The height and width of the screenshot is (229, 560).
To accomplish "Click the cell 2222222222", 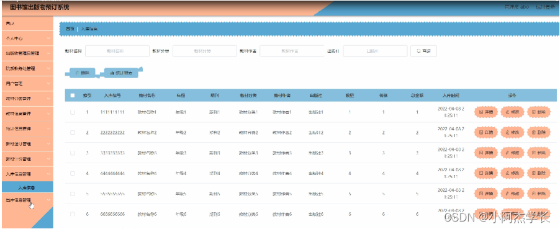I will [112, 133].
